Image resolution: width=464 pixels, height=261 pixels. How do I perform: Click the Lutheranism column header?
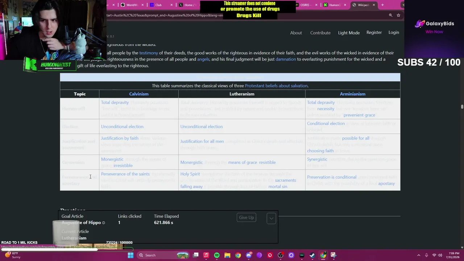coord(242,94)
